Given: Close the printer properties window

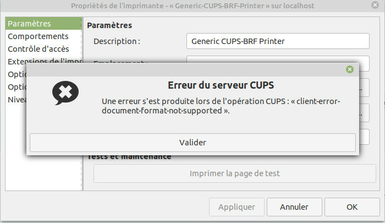Looking at the screenshot, I should 377,7.
